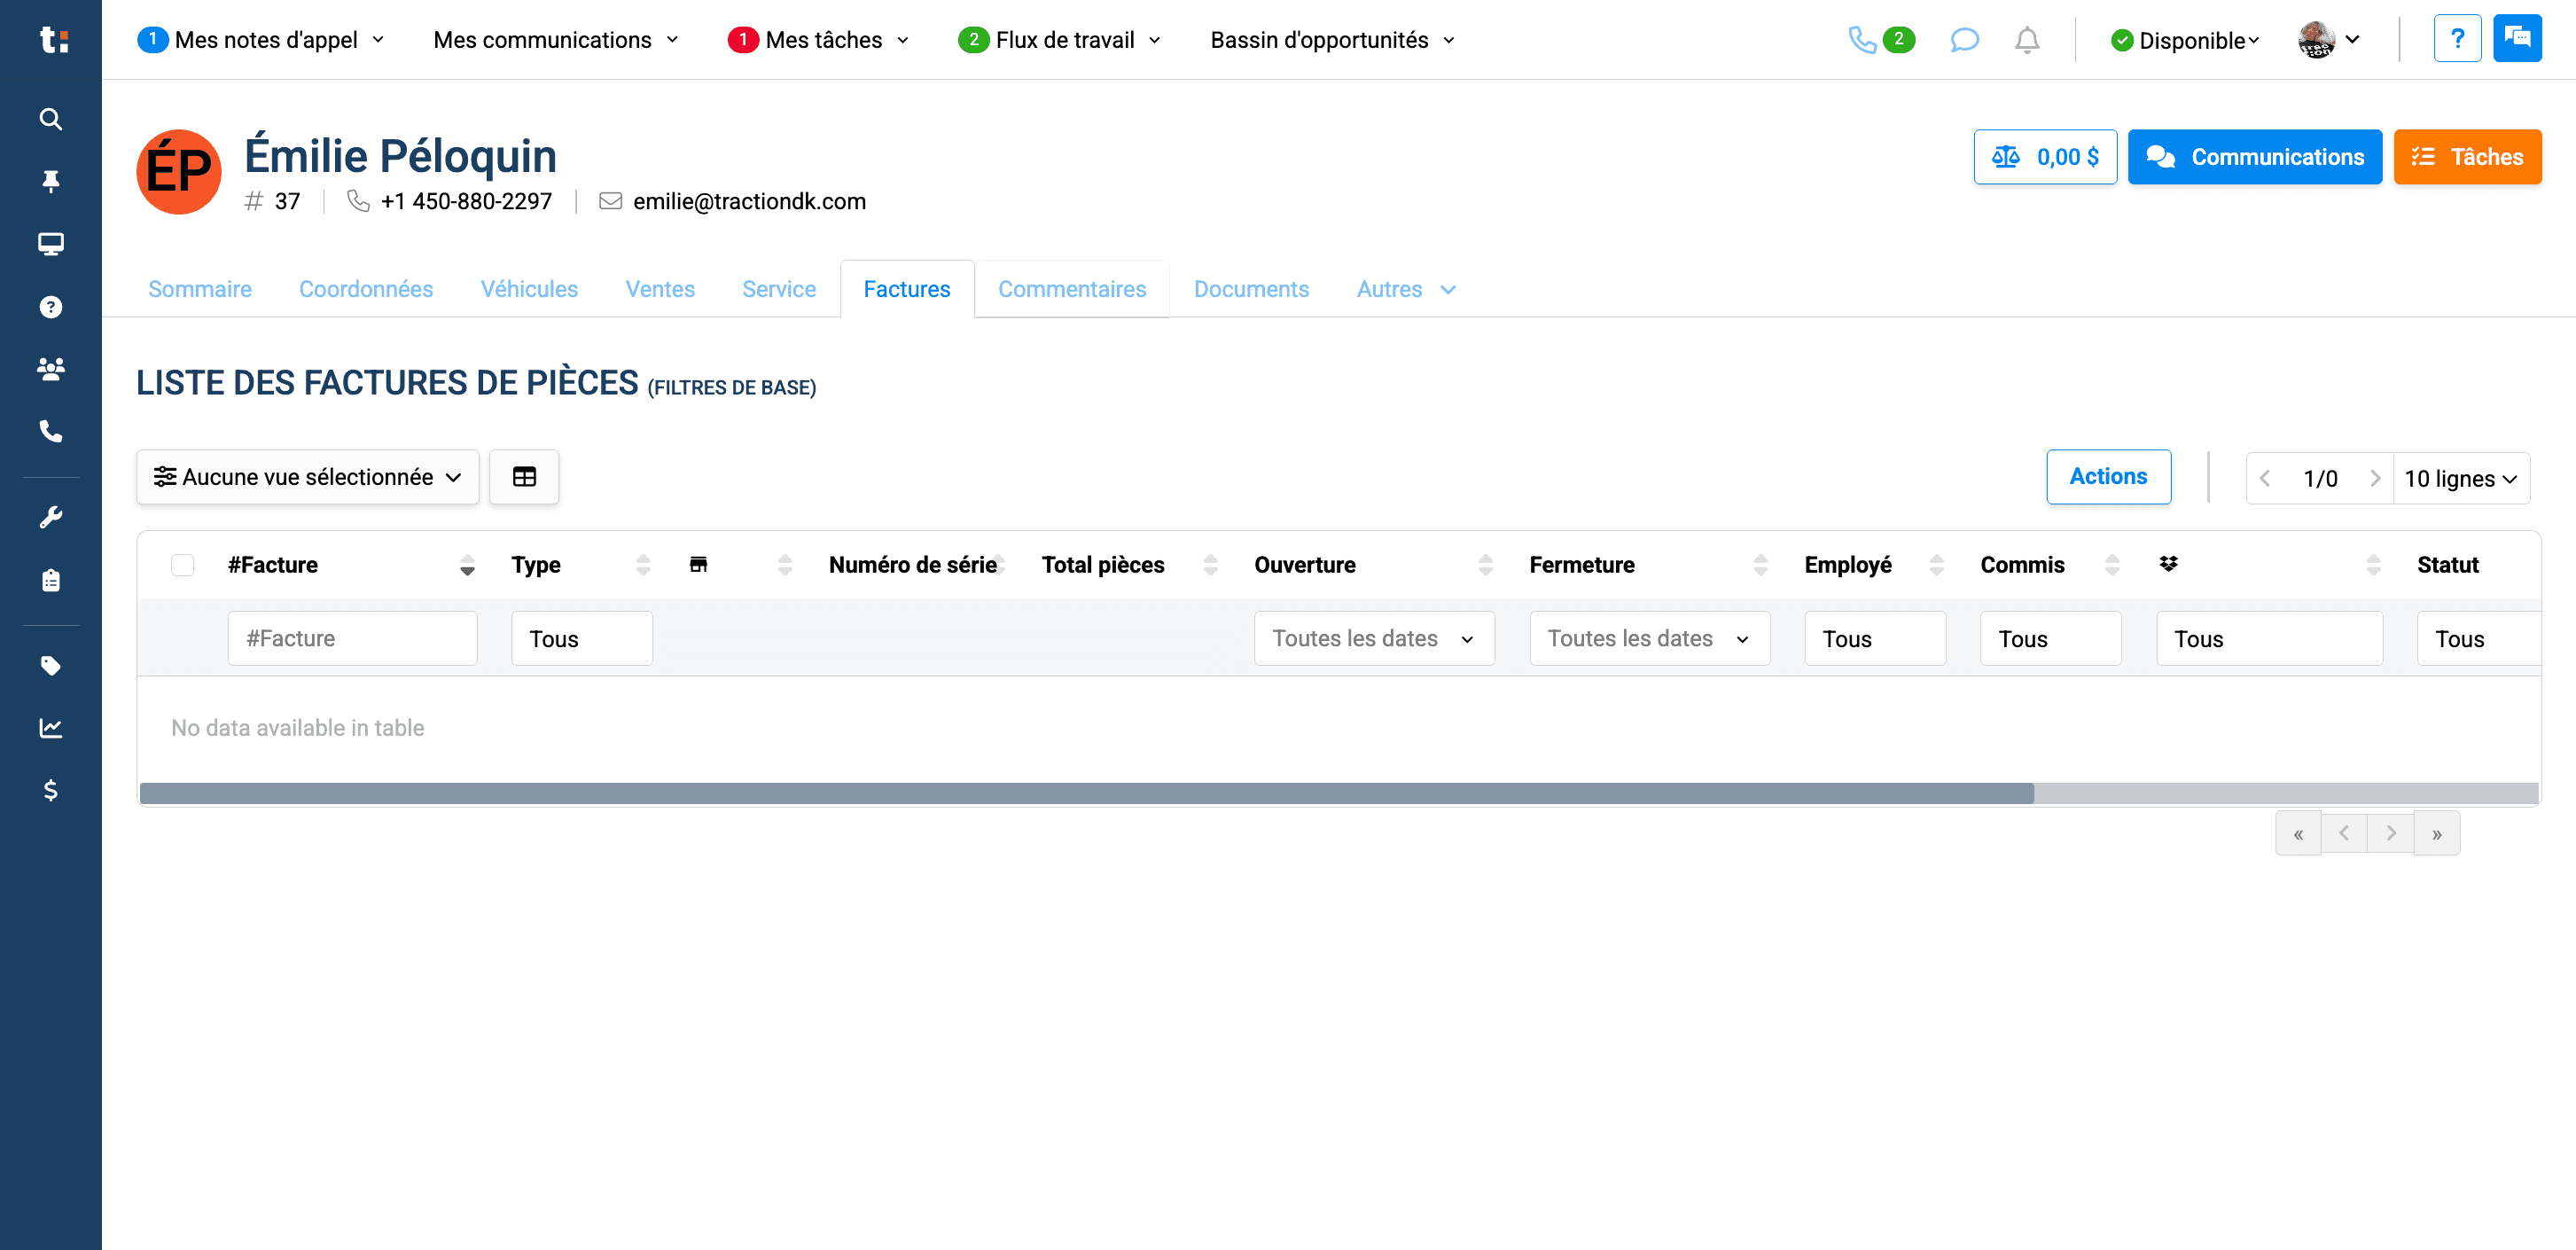Click the horizontal table scrollbar
This screenshot has width=2576, height=1250.
point(1086,793)
